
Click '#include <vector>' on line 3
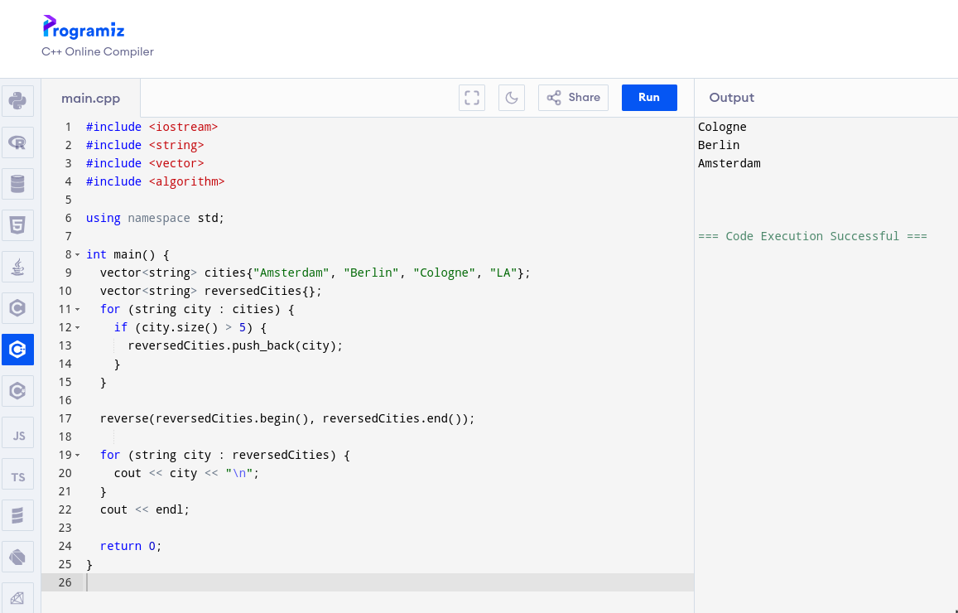point(145,163)
